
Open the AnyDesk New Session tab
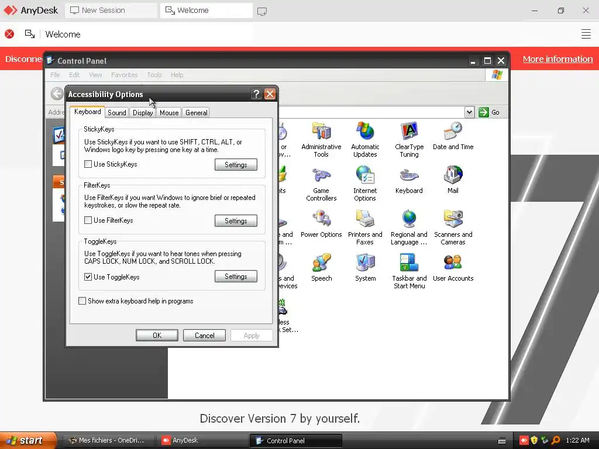111,11
